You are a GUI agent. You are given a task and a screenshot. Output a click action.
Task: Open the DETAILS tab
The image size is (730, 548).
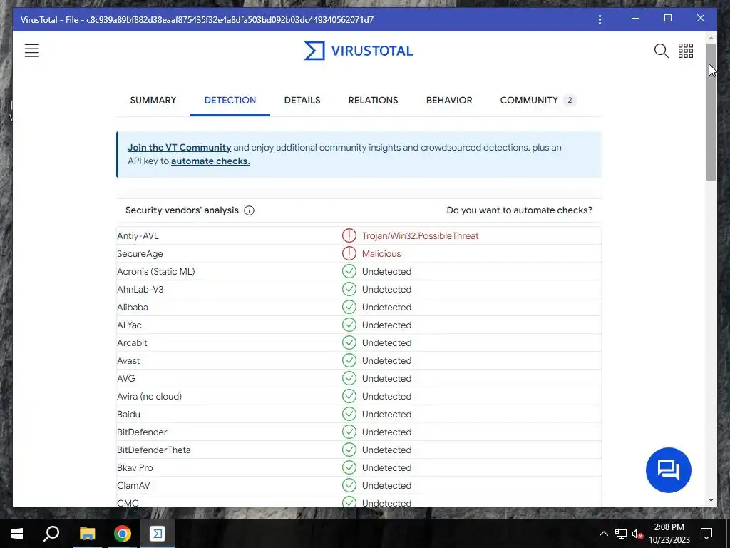pos(302,100)
